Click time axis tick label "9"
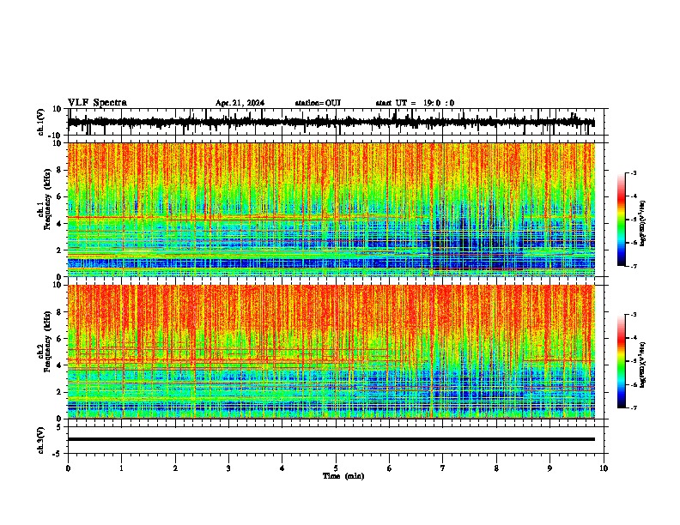680x525 pixels. (x=549, y=468)
